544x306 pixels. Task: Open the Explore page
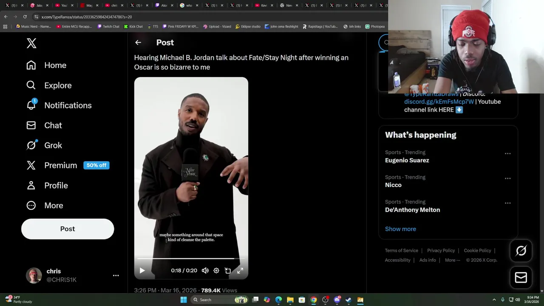(49, 85)
